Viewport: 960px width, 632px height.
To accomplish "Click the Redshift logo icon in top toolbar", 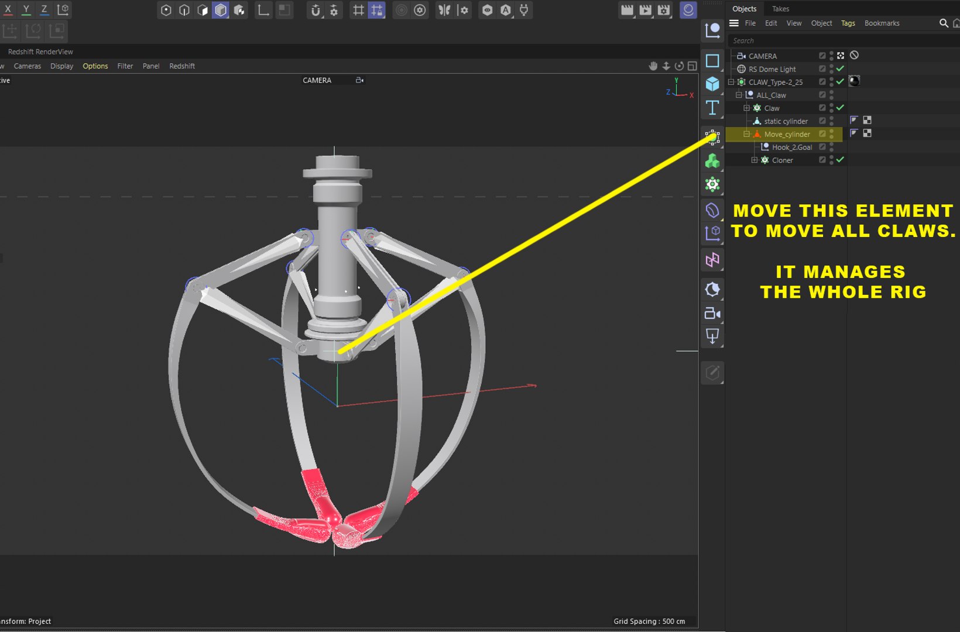I will tap(688, 10).
